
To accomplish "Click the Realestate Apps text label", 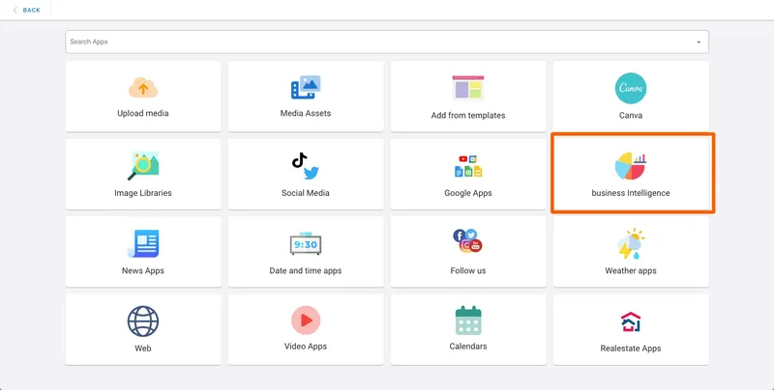I will [631, 348].
